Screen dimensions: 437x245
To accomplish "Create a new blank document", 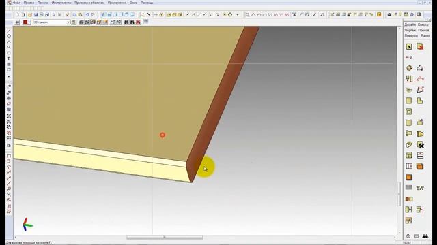I will [18, 14].
